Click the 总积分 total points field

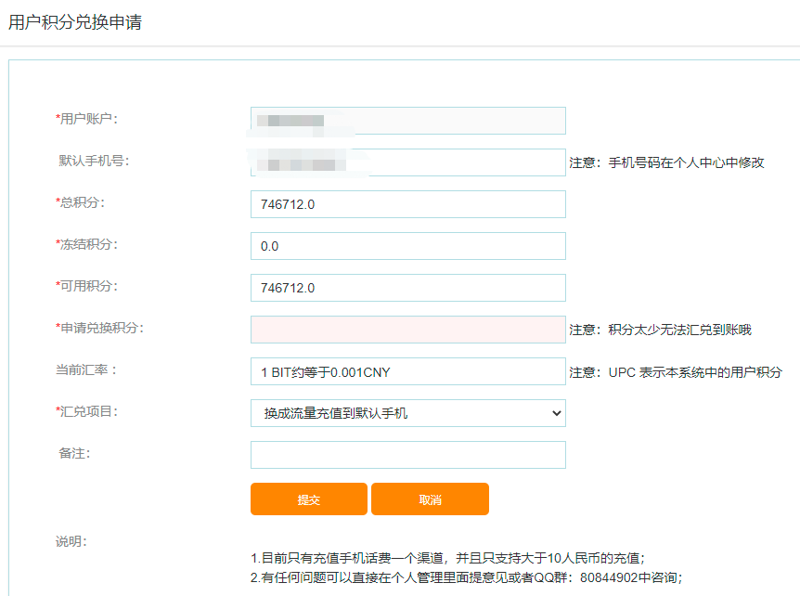tap(406, 203)
